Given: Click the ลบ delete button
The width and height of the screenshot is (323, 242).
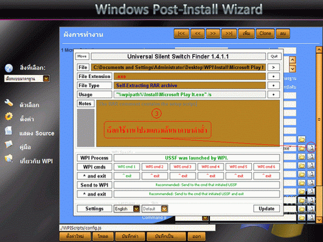Looking at the screenshot, I should 283,34.
